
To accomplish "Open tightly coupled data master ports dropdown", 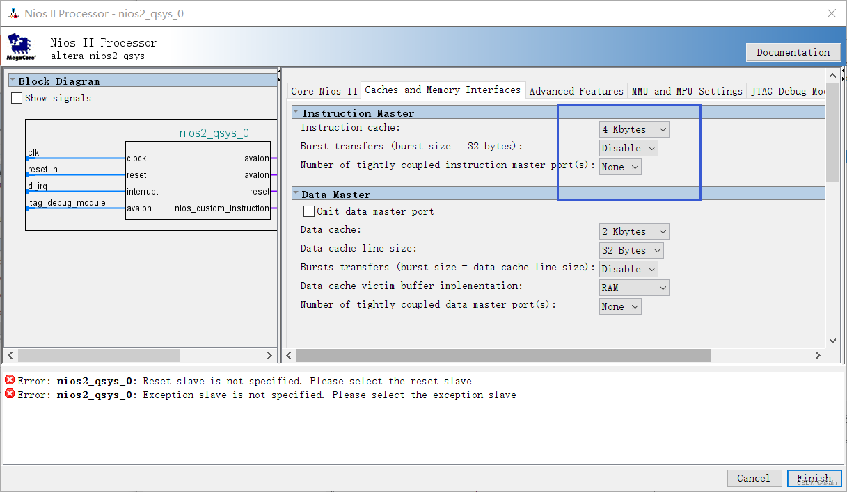I will (x=620, y=306).
